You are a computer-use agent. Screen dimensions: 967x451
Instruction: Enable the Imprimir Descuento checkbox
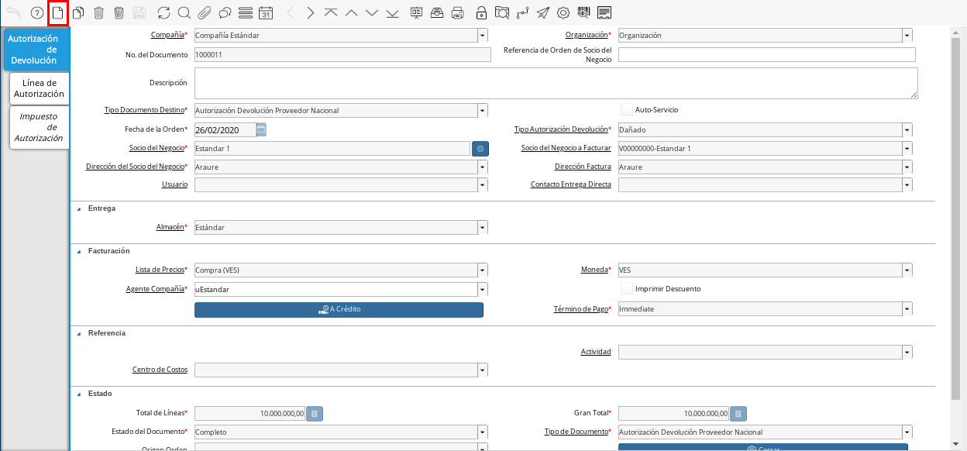coord(627,289)
